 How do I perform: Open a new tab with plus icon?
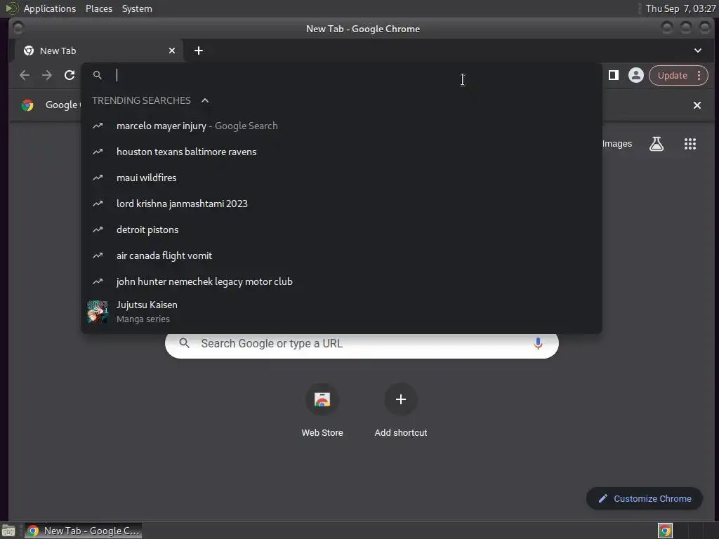(x=199, y=51)
